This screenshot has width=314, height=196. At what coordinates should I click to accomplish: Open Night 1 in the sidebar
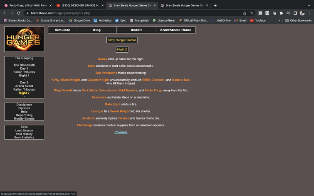point(24,76)
